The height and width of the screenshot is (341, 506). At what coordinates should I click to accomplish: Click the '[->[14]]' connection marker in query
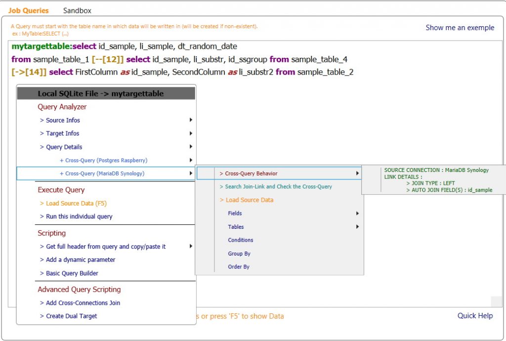29,72
